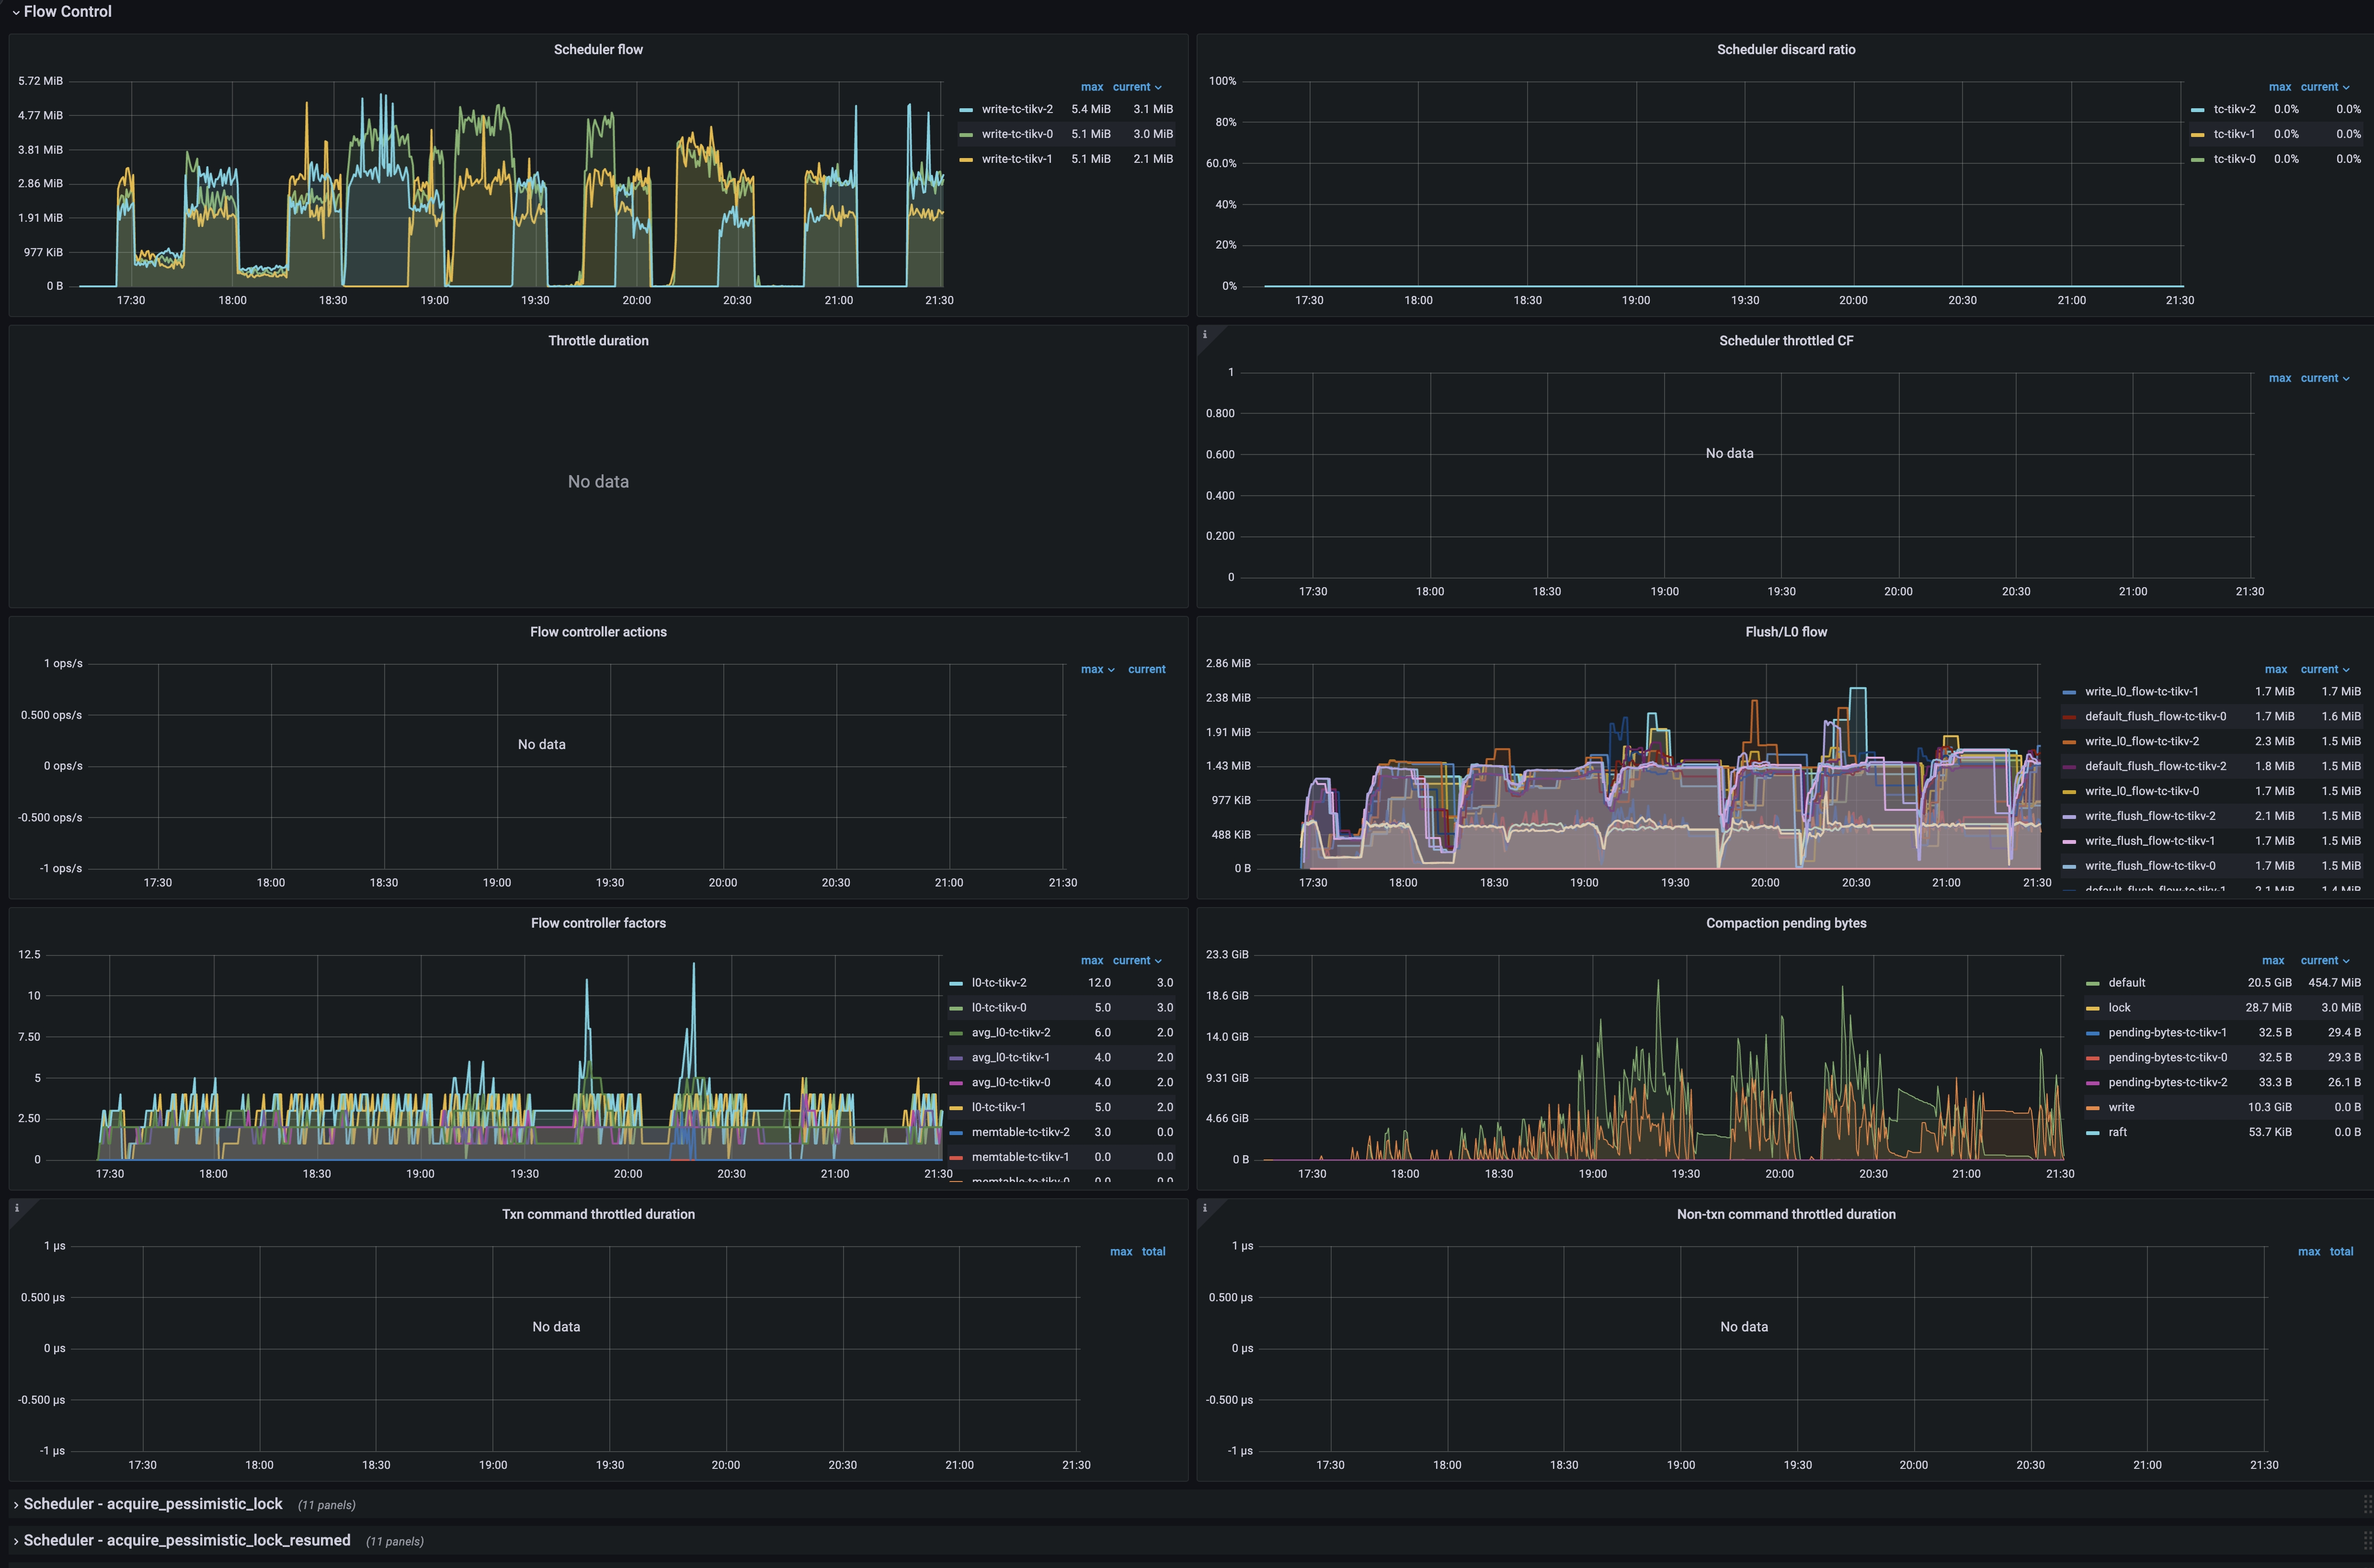The width and height of the screenshot is (2374, 1568).
Task: Open the max dropdown in Flow controller actions legend
Action: point(1096,669)
